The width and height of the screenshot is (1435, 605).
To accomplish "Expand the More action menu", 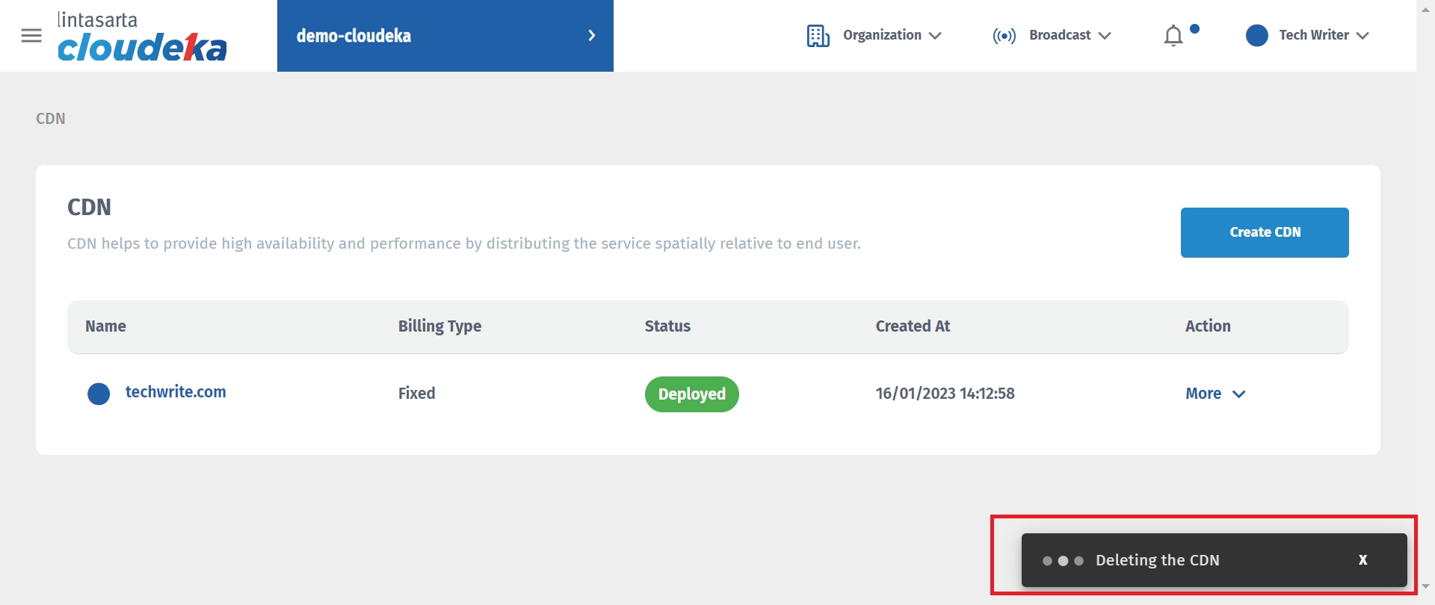I will pos(1215,394).
